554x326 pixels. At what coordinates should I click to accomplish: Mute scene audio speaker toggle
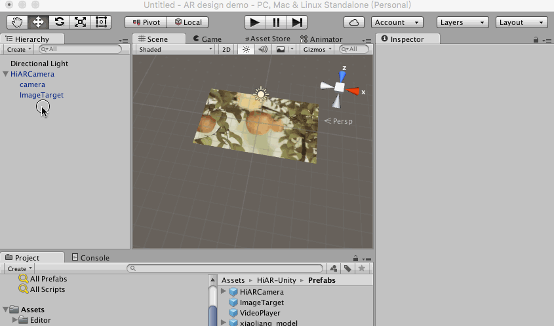tap(263, 49)
